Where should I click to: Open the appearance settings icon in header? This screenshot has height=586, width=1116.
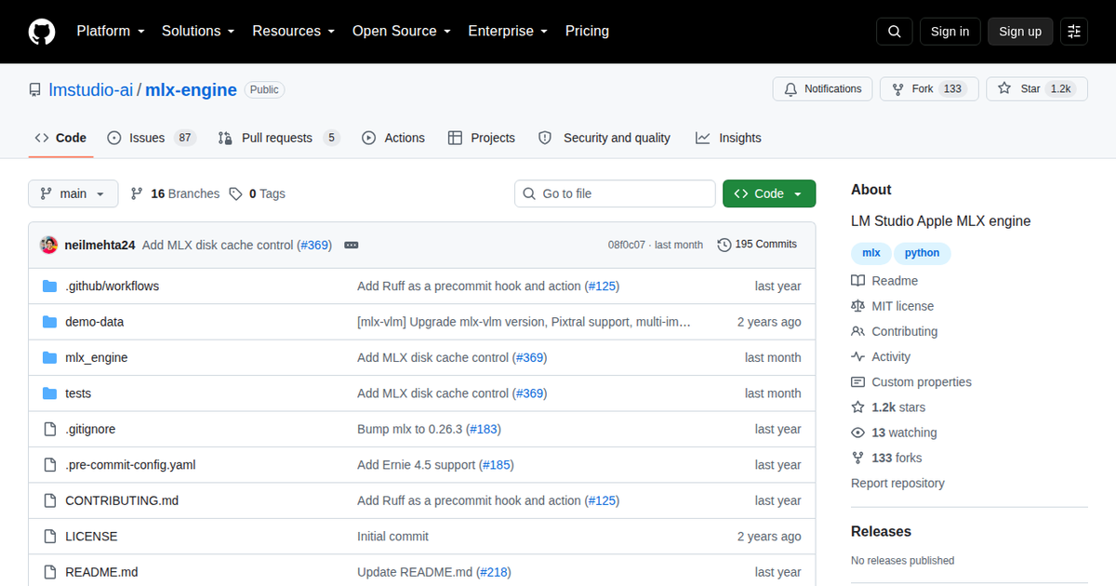pos(1074,32)
